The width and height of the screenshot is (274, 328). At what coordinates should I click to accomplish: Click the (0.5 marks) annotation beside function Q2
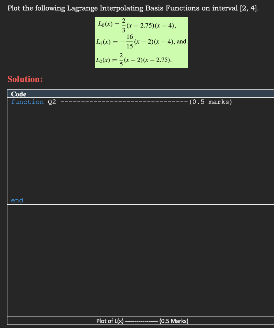[x=211, y=102]
